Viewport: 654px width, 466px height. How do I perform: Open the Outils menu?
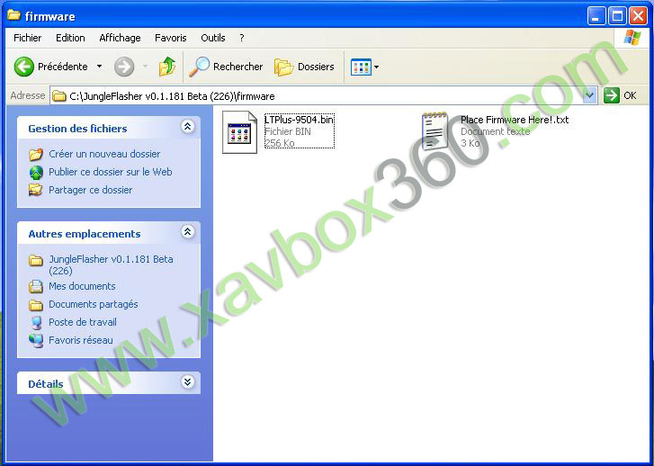pyautogui.click(x=212, y=38)
